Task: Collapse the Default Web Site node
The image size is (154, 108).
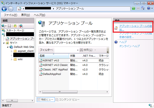Action: coord(8,47)
